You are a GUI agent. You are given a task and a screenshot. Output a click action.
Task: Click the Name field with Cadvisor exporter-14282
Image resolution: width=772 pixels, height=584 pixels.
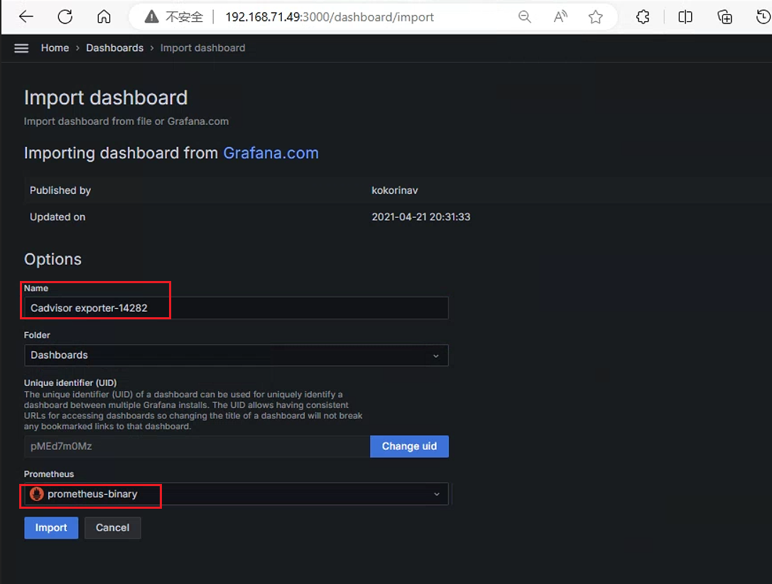pos(237,308)
